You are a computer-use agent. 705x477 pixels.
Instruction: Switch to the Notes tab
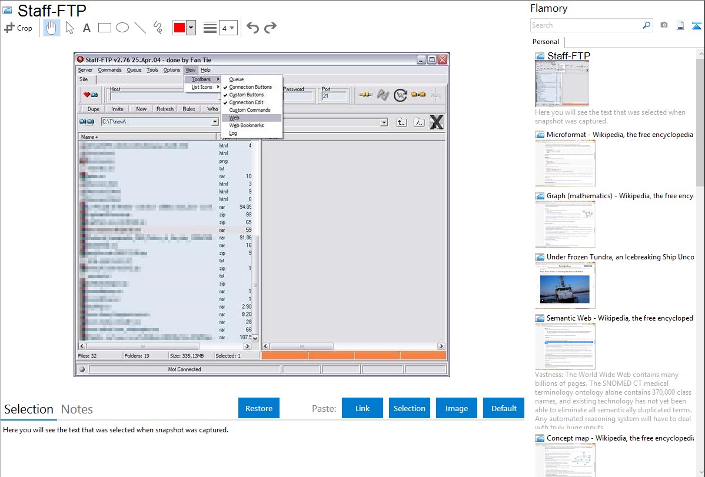[77, 409]
